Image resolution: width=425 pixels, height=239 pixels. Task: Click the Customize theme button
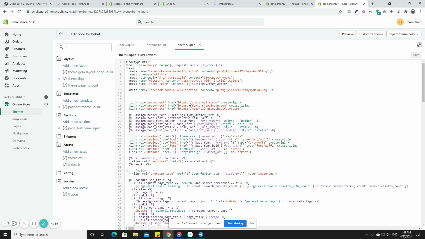pos(371,34)
